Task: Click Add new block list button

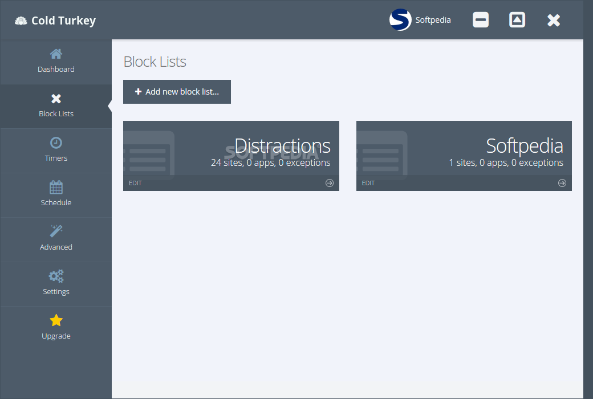Action: pyautogui.click(x=177, y=92)
